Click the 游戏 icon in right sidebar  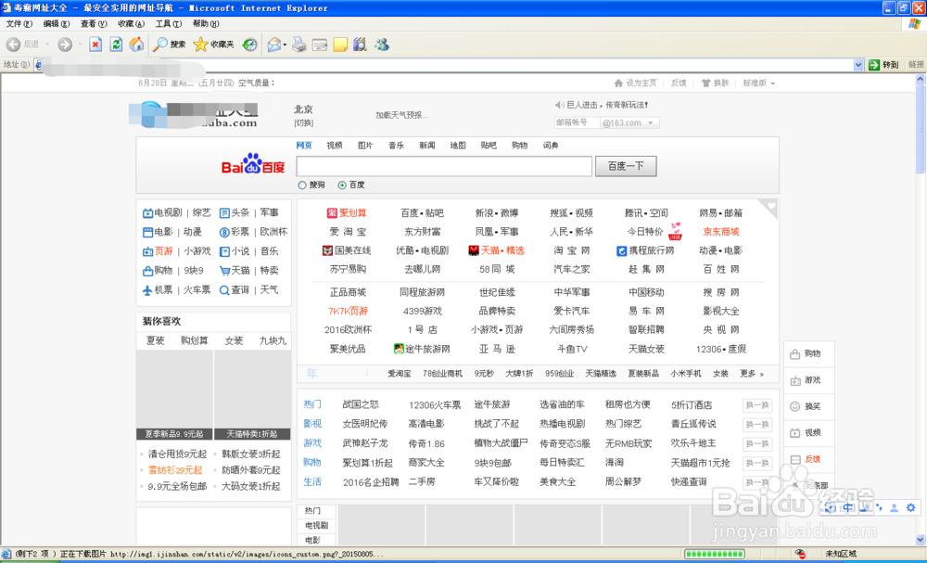795,380
